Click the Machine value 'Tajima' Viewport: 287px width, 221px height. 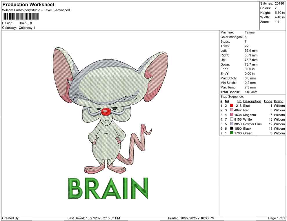(x=250, y=32)
